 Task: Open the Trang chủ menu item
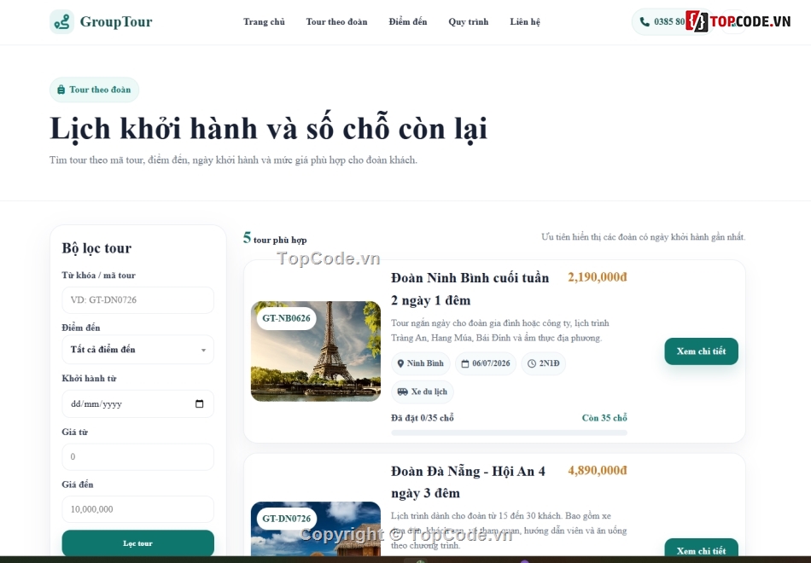point(264,21)
